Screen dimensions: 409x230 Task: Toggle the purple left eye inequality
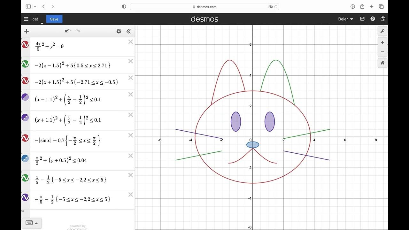[x=25, y=118]
